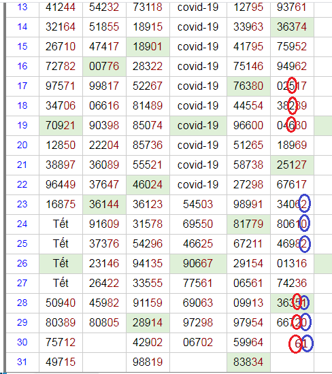Click row number 30 label
The height and width of the screenshot is (374, 332).
(x=22, y=343)
